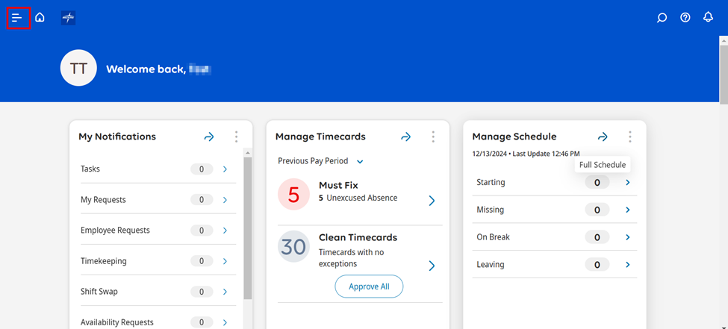Expand the Must Fix timecards chevron
Viewport: 728px width, 329px height.
pyautogui.click(x=432, y=201)
